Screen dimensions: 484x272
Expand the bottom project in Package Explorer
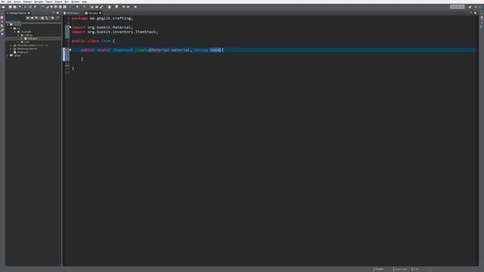click(8, 55)
